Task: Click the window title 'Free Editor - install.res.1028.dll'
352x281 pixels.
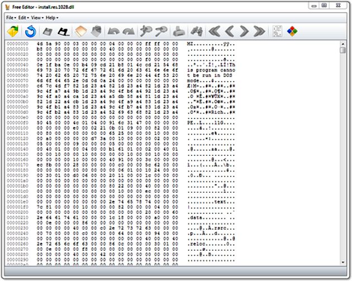Action: [43, 7]
